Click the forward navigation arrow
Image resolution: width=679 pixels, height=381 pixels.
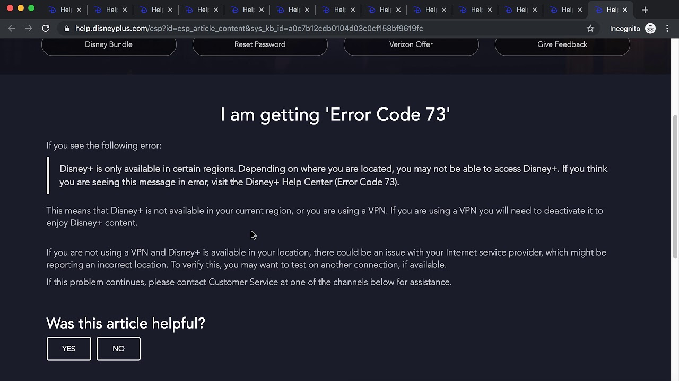tap(29, 28)
